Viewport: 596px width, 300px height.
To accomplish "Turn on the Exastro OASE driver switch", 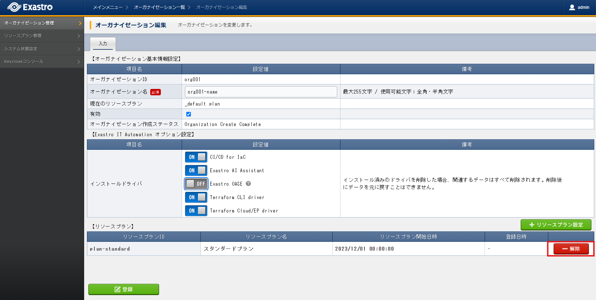I will click(x=196, y=184).
